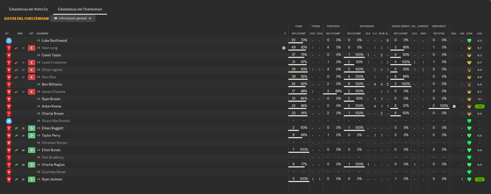Click Lewis Freestone's yellow heart condition icon
This screenshot has width=491, height=194.
[469, 63]
